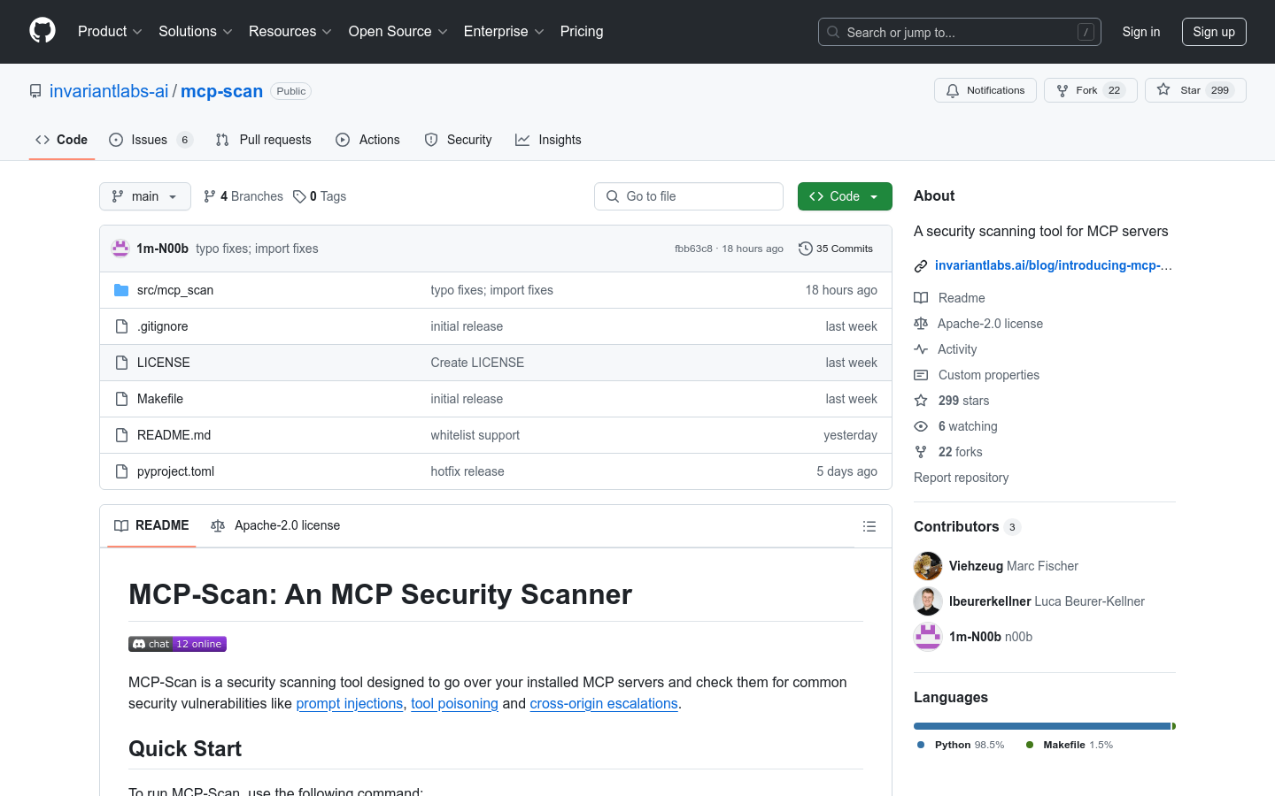Click the Makefile 1.5% language label
Image resolution: width=1275 pixels, height=796 pixels.
click(x=1070, y=745)
